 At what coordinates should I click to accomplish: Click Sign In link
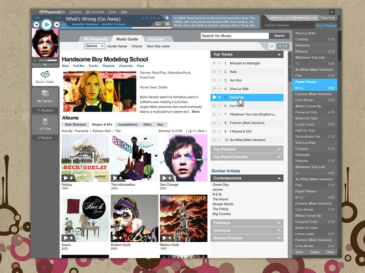327,18
